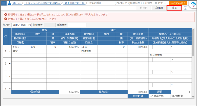Click the 借方合計 value 1,022,896

69,92
